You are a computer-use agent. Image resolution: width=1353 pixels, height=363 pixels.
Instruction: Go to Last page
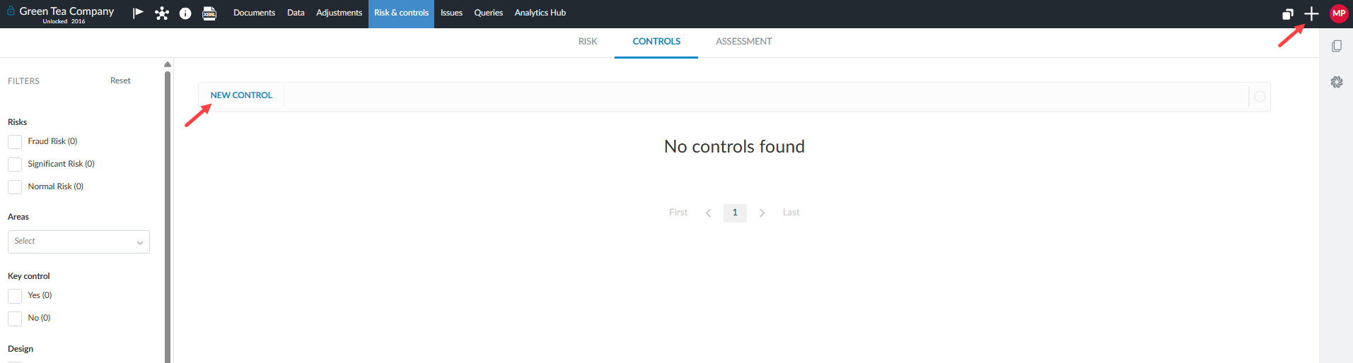(791, 213)
